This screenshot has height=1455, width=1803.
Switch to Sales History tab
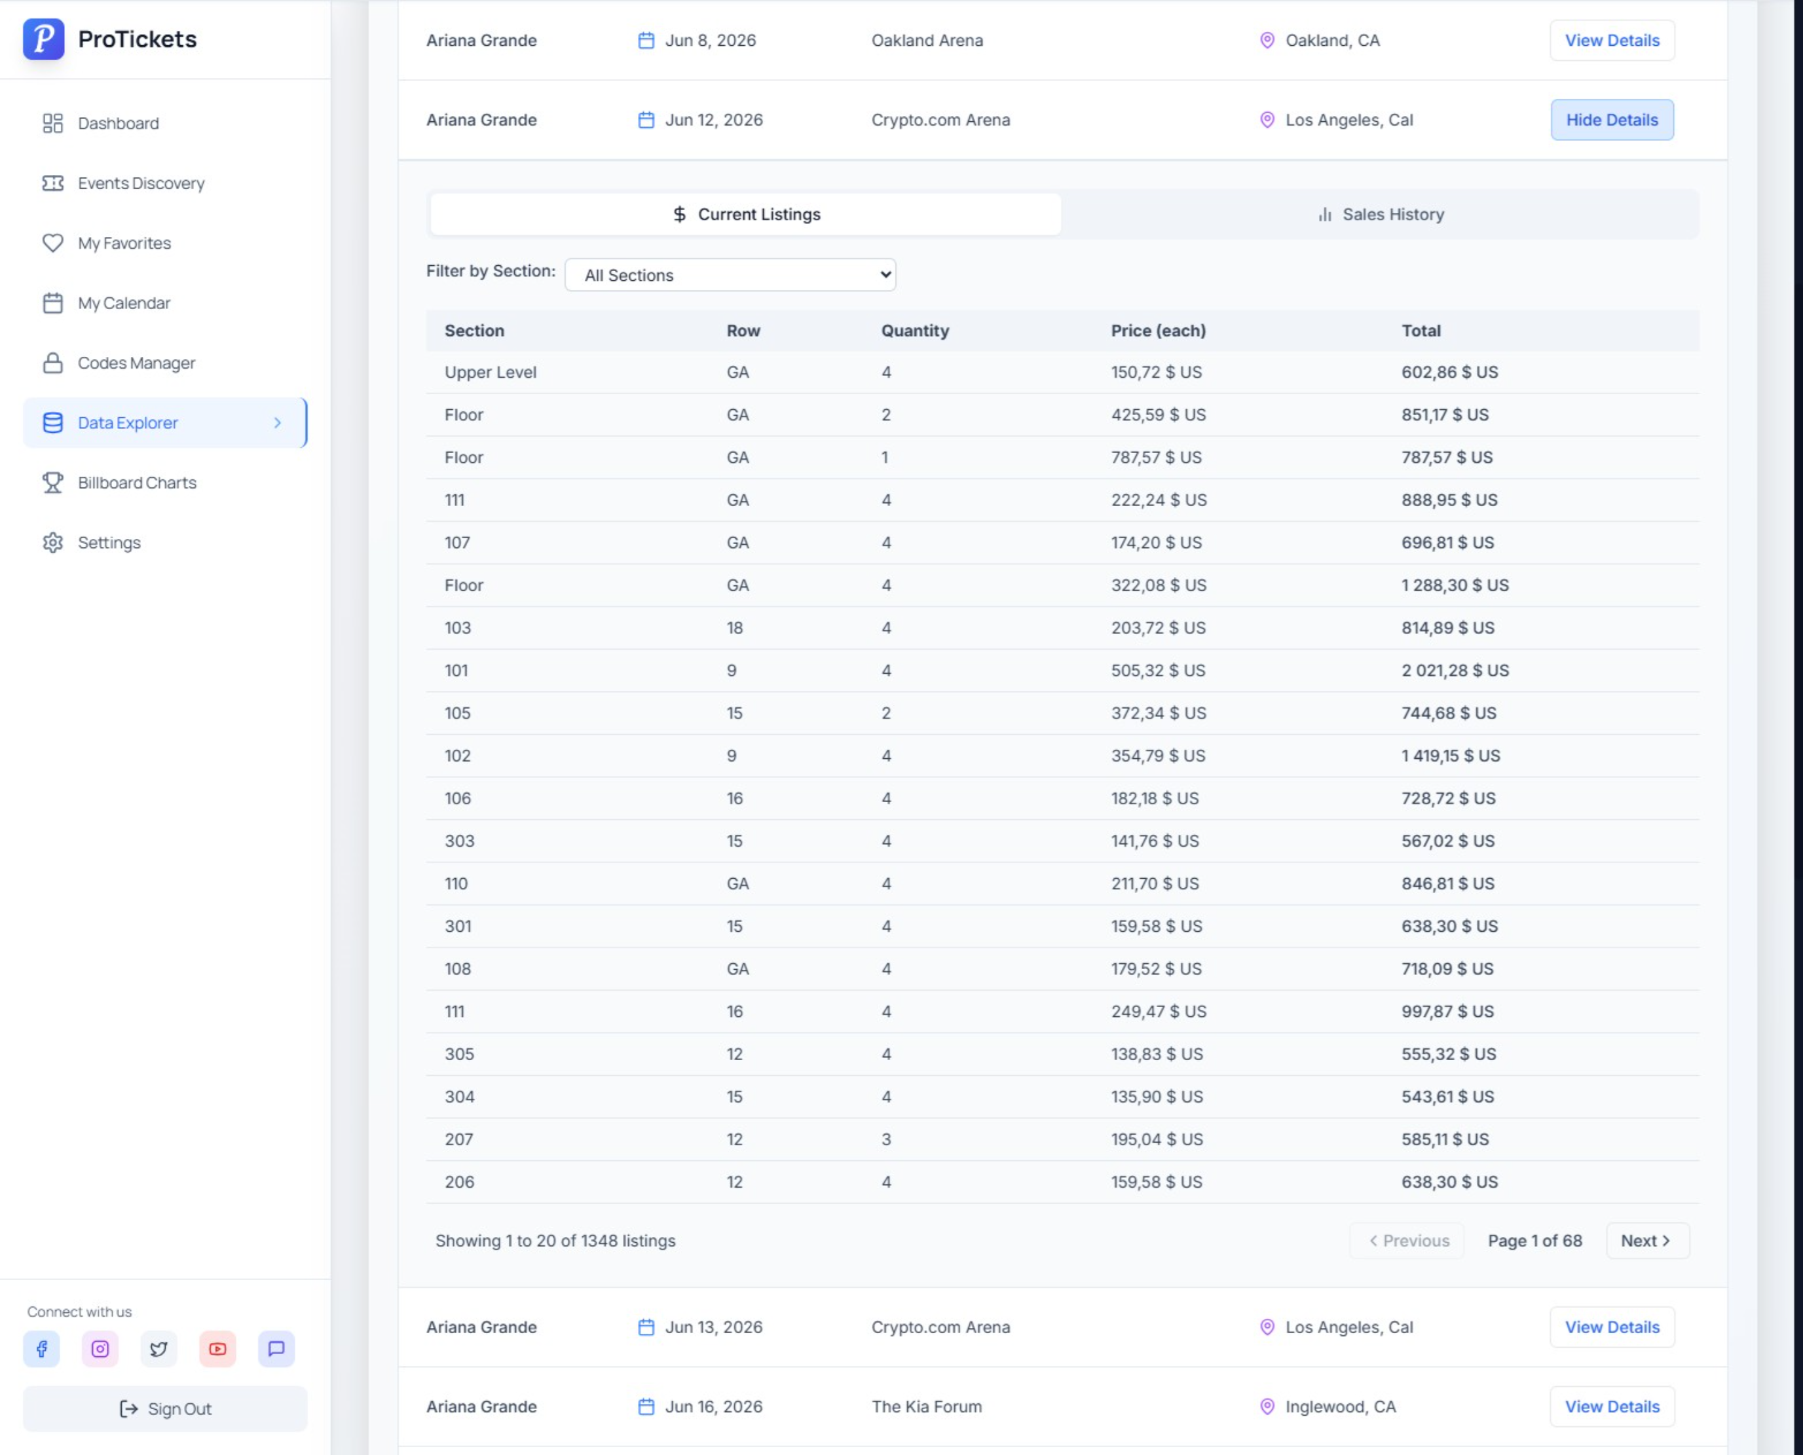coord(1380,215)
